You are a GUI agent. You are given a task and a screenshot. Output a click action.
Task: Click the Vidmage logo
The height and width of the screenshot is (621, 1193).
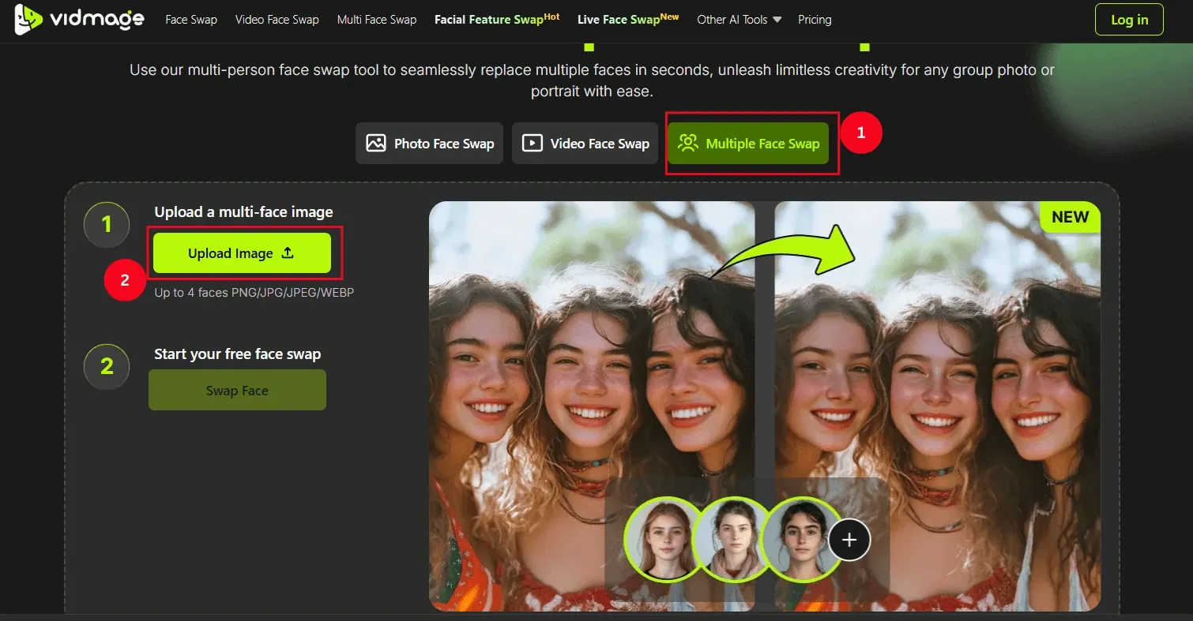click(79, 20)
